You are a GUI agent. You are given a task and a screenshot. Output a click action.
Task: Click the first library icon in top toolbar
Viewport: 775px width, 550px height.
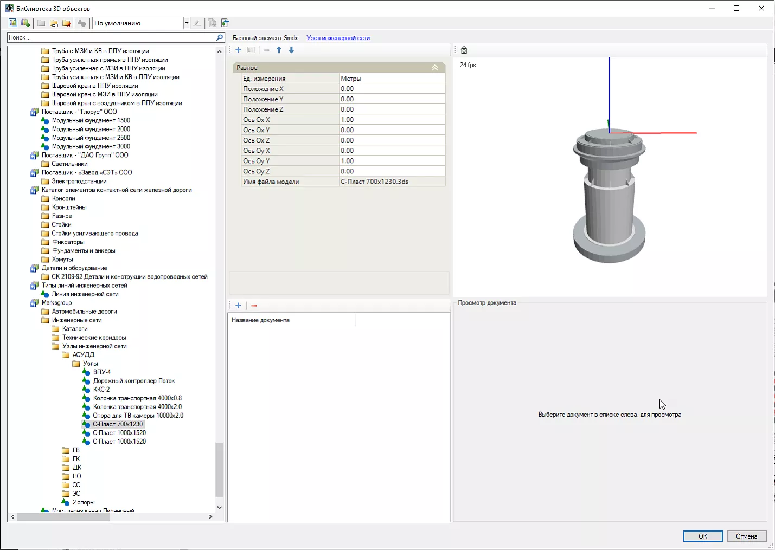pos(13,23)
